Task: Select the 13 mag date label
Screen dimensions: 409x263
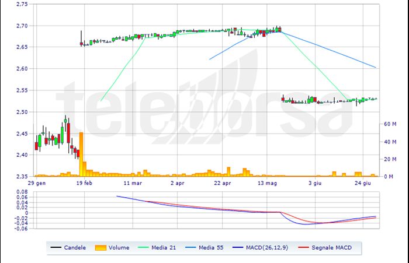Action: 268,183
